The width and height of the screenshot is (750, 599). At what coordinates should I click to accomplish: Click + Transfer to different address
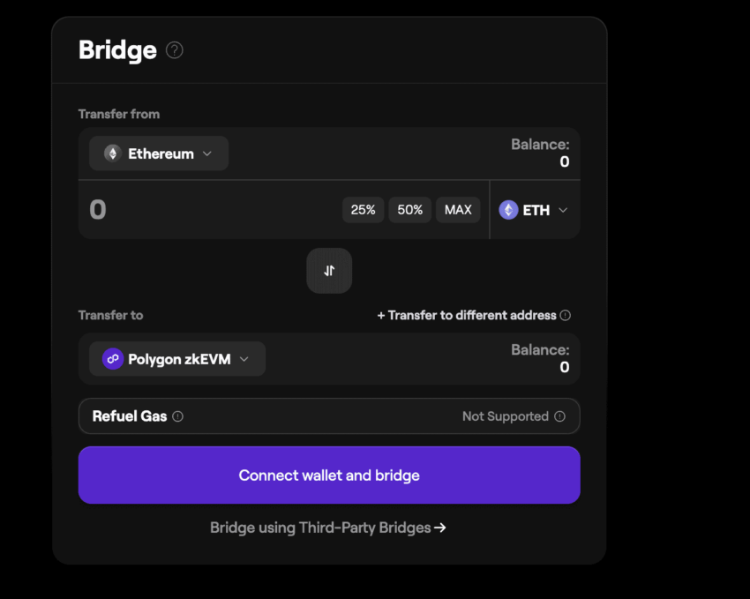click(467, 315)
